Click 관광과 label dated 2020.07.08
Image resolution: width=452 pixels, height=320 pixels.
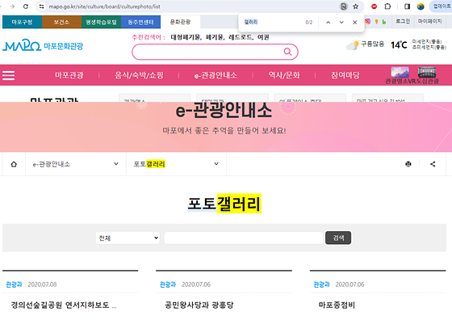pos(14,284)
